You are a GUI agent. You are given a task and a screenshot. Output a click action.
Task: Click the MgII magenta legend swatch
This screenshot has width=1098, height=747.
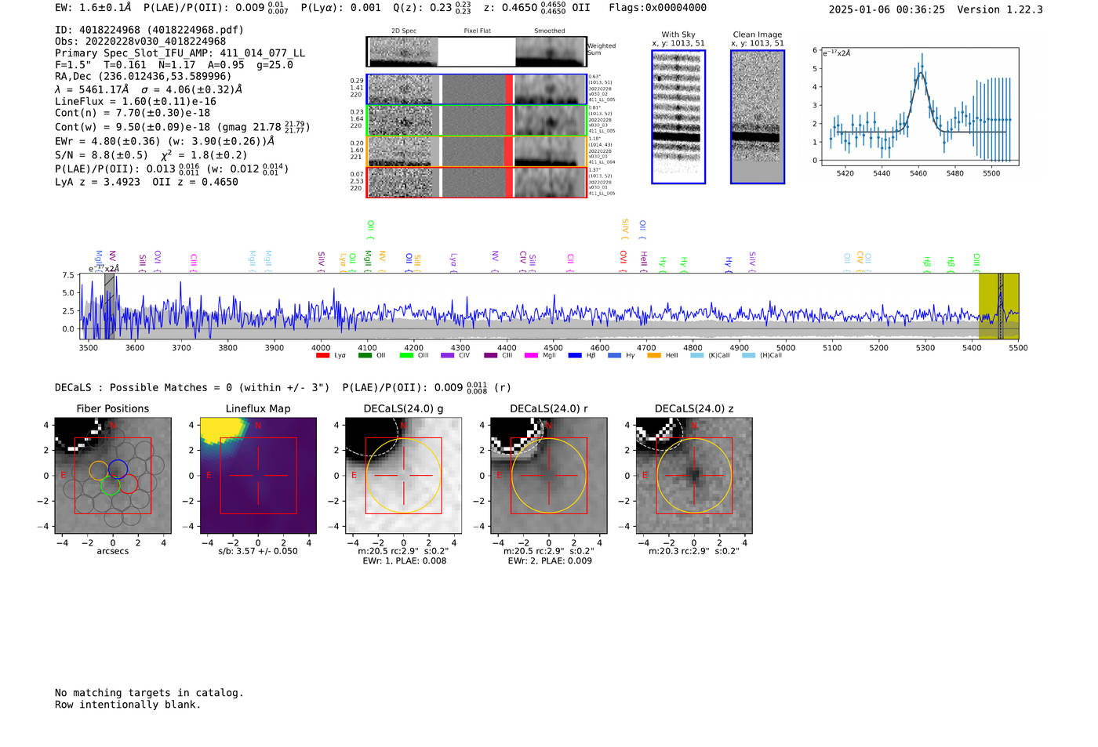pyautogui.click(x=530, y=356)
